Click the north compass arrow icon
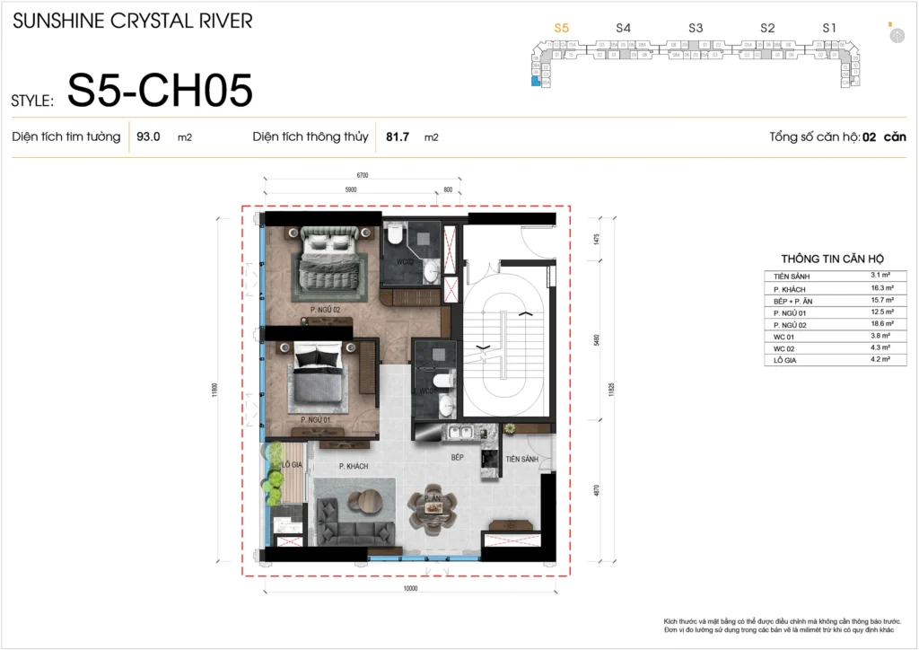Image resolution: width=919 pixels, height=650 pixels. [x=896, y=34]
